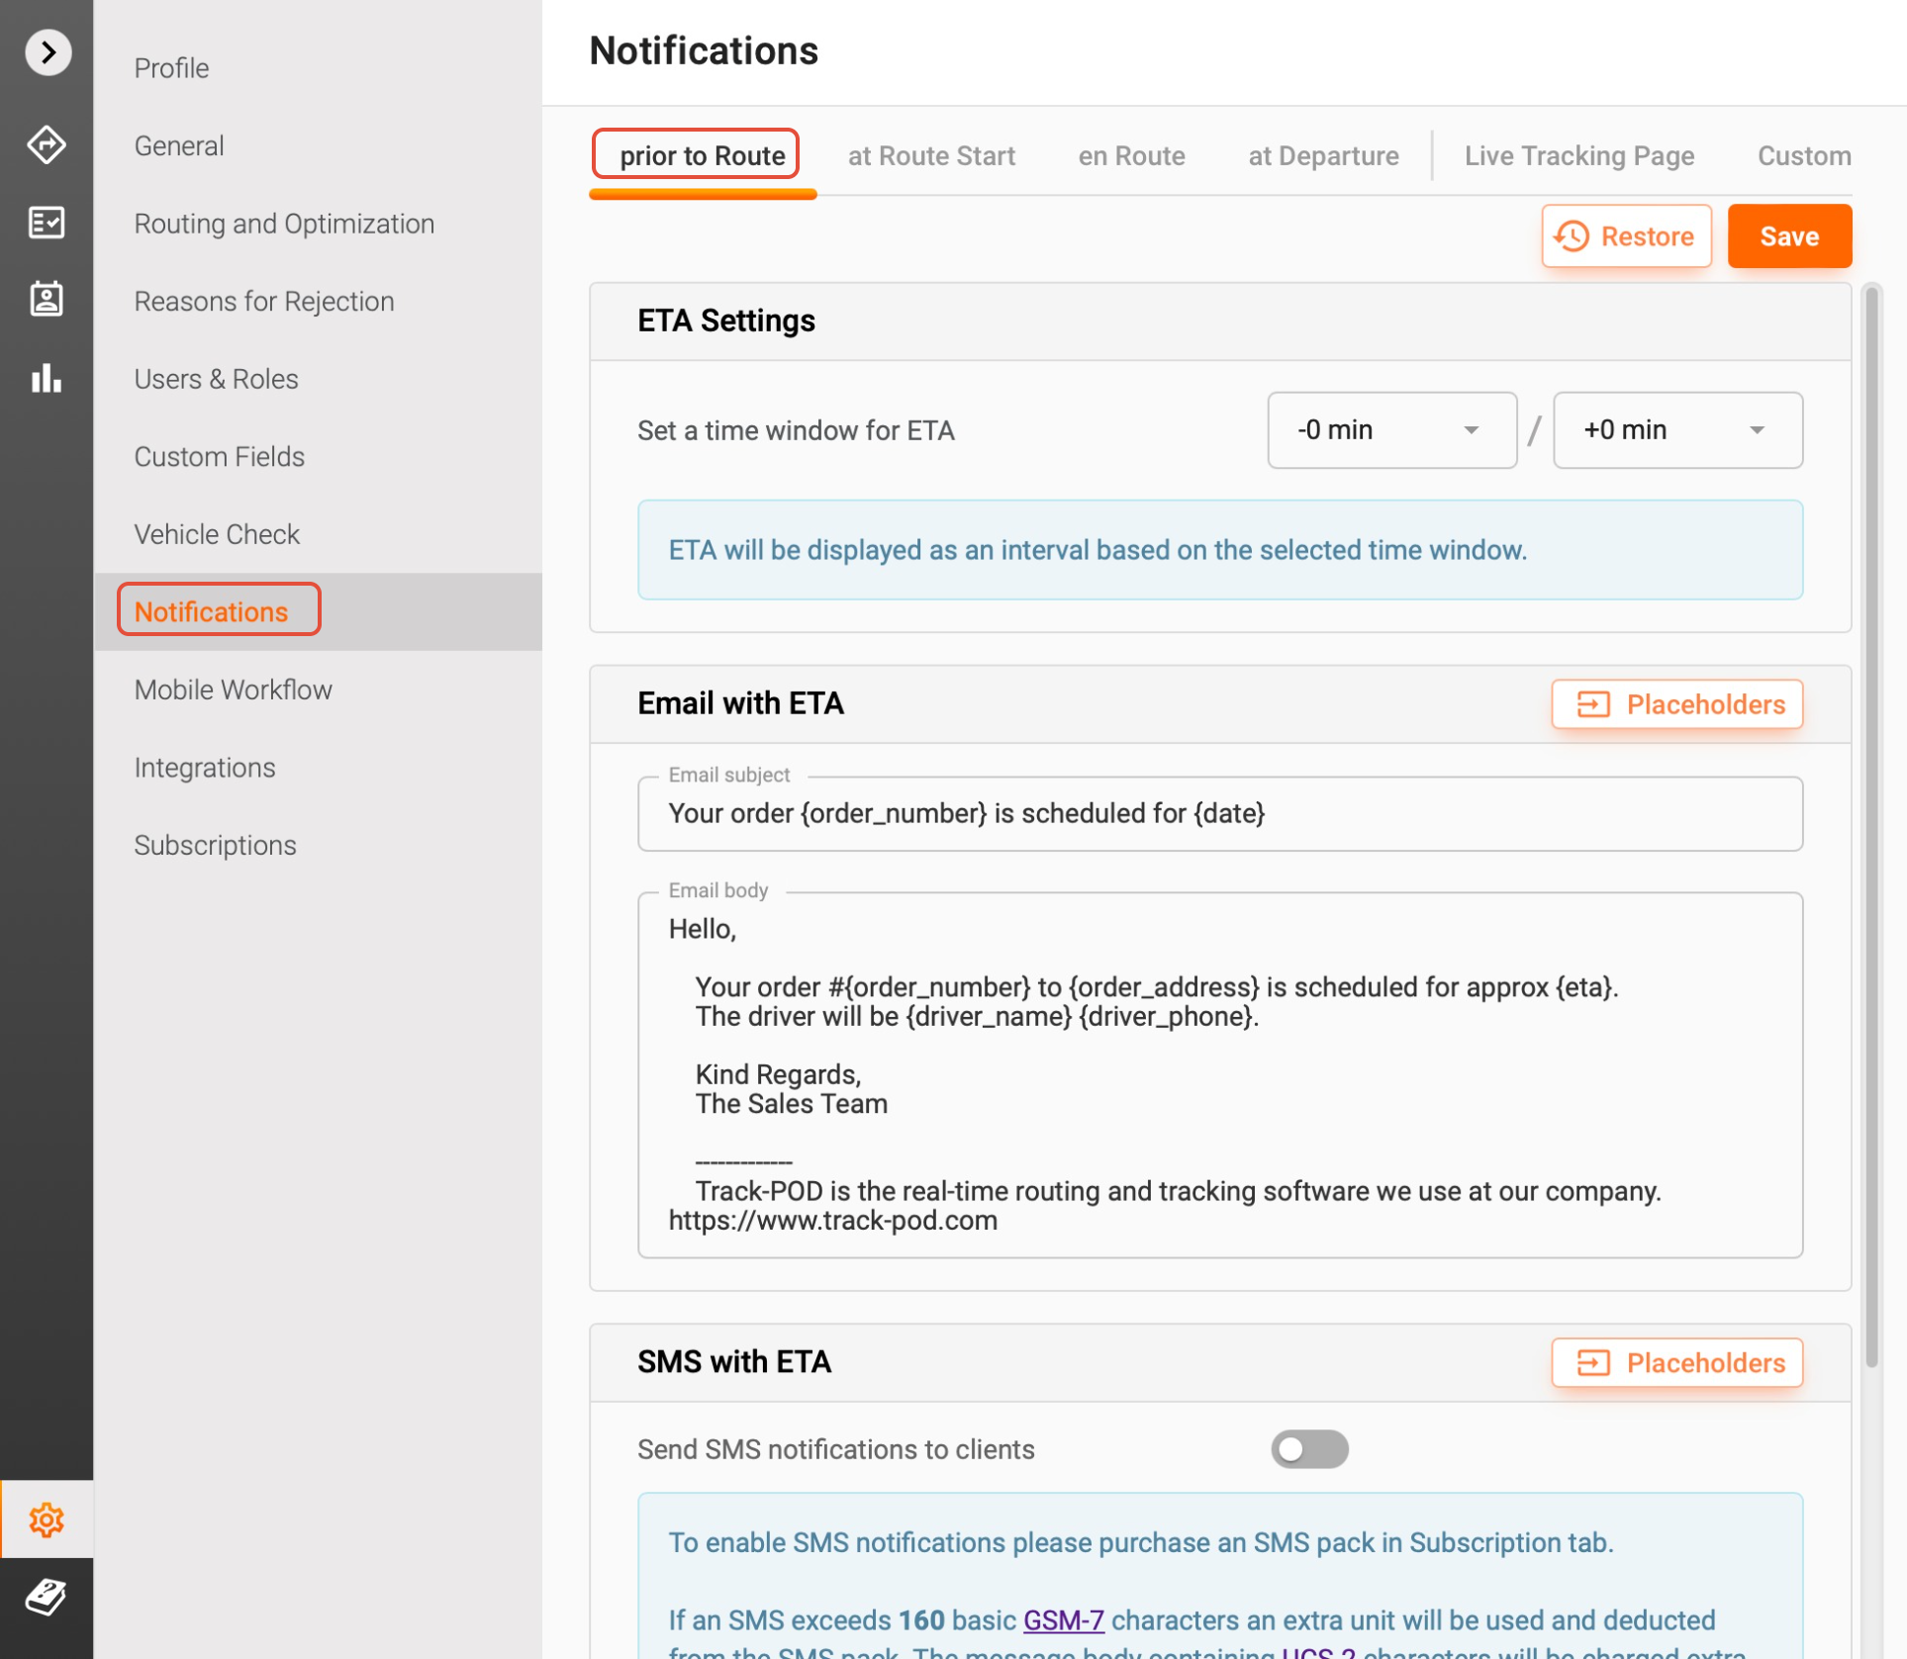
Task: Click Placeholders in Email with ETA section
Action: (1676, 704)
